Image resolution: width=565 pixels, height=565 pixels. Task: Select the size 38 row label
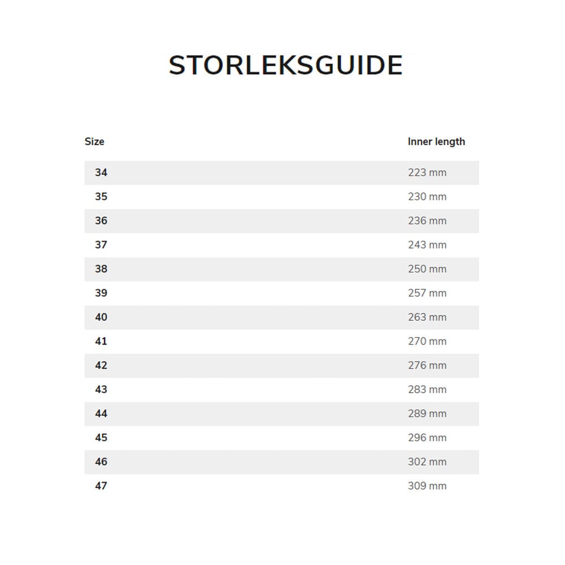click(x=101, y=269)
